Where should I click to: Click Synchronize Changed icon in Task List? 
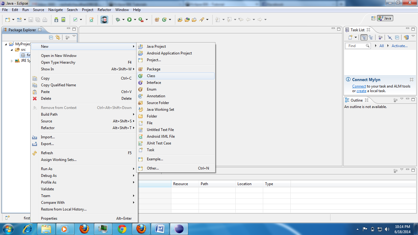(406, 37)
